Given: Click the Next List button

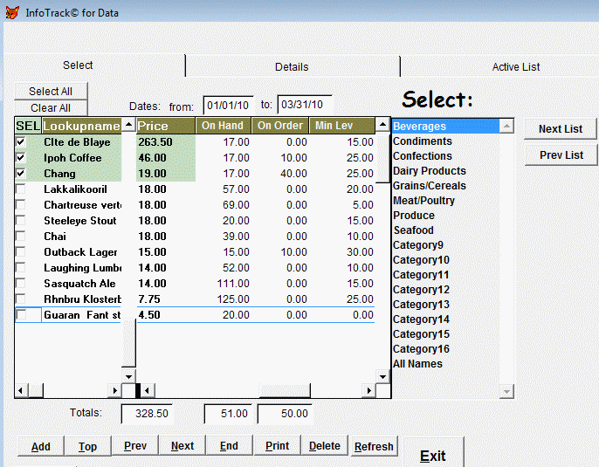Looking at the screenshot, I should tap(560, 128).
